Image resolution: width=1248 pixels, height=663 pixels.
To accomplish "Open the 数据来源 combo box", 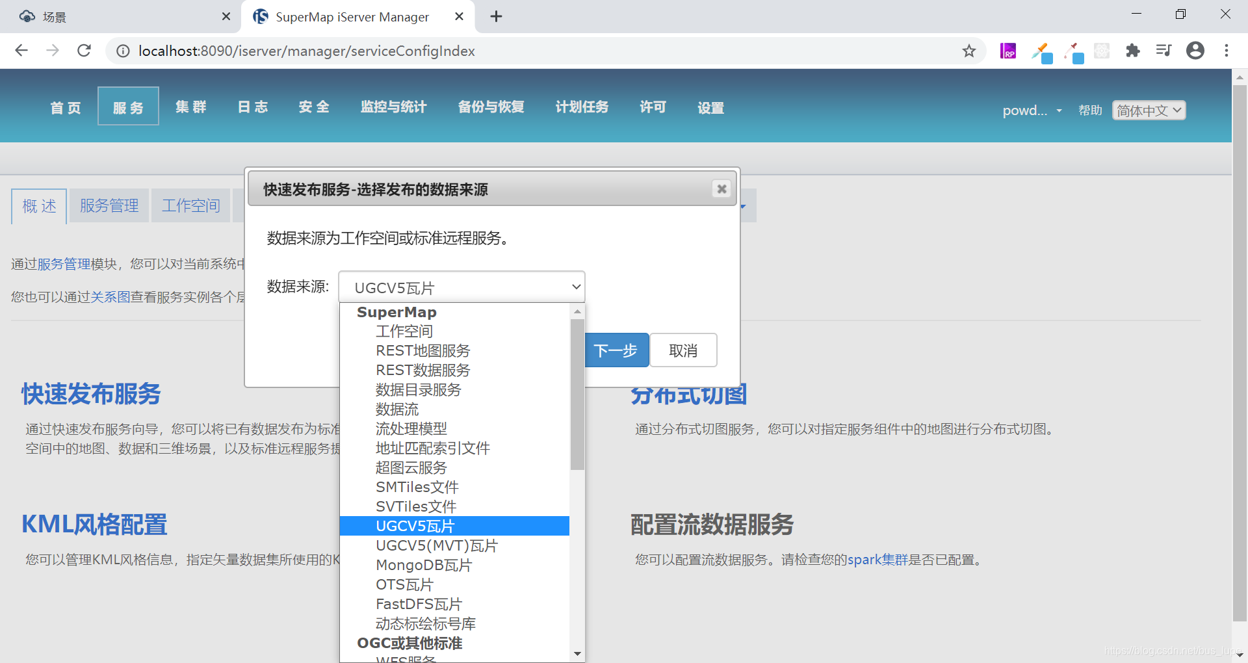I will [461, 287].
